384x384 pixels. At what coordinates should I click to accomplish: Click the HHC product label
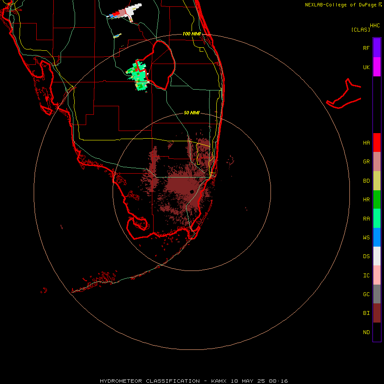point(375,26)
